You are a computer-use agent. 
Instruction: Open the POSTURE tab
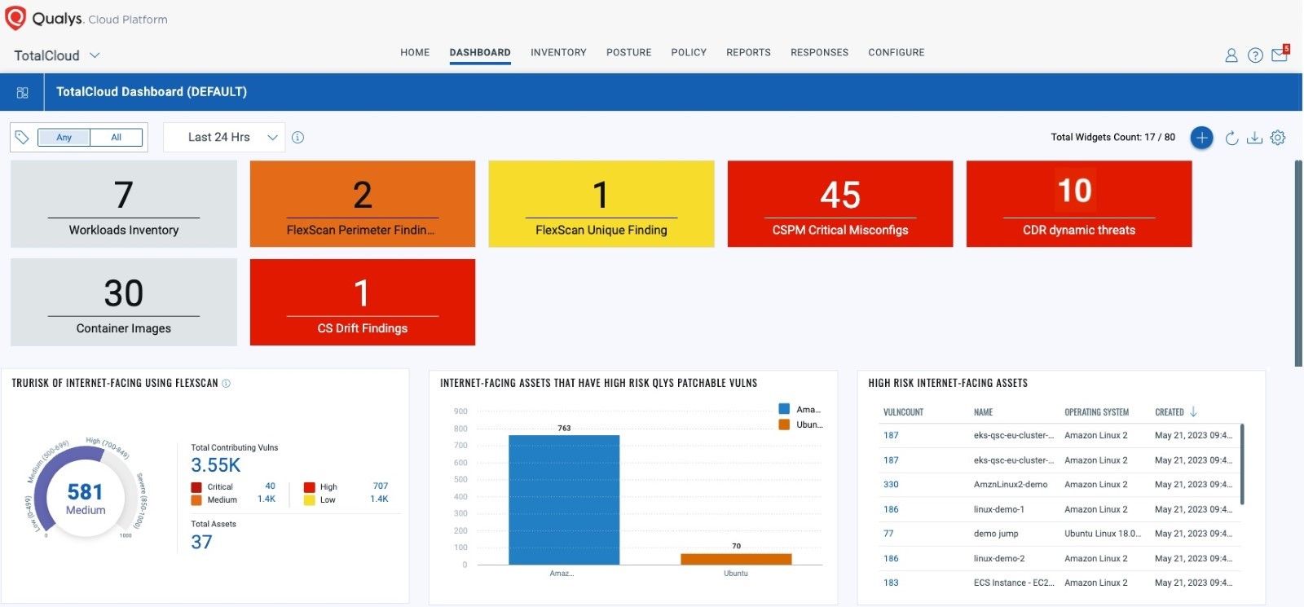pyautogui.click(x=628, y=52)
